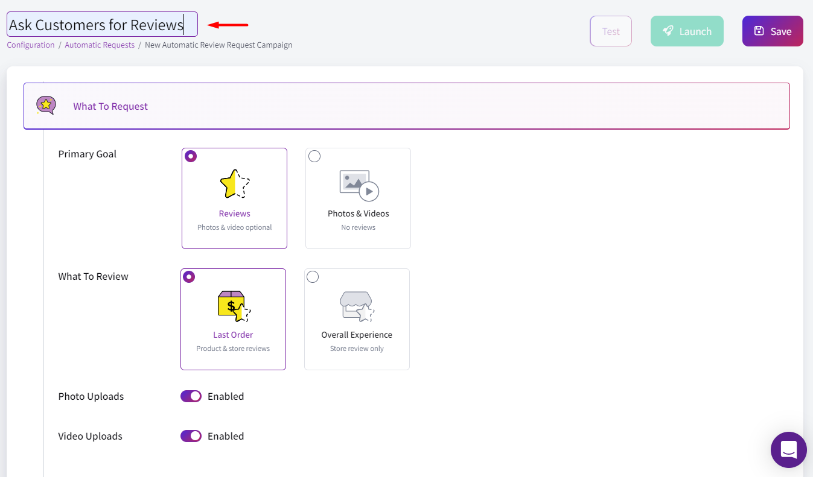
Task: Open the Configuration breadcrumb link
Action: tap(30, 45)
